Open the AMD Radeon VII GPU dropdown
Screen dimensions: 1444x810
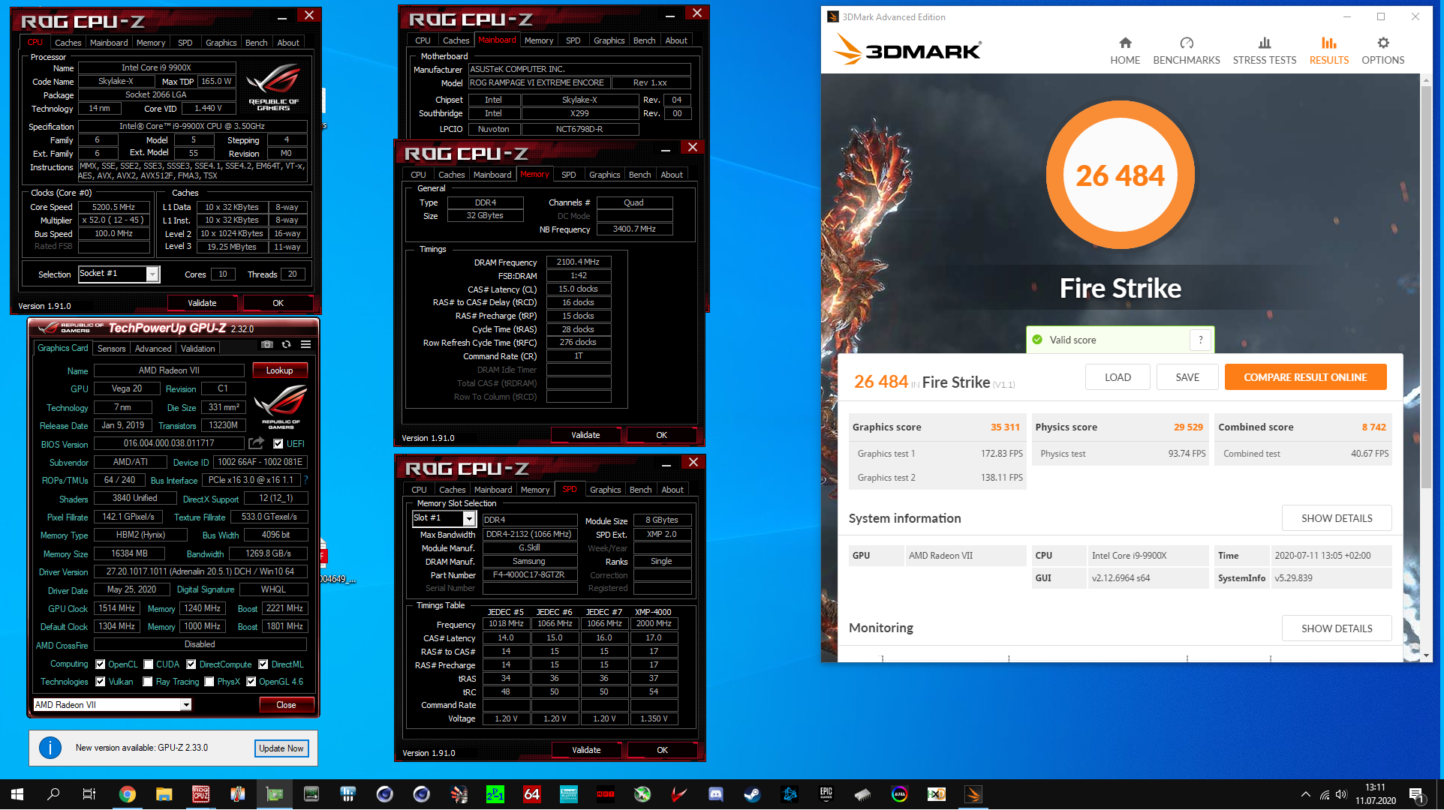186,704
